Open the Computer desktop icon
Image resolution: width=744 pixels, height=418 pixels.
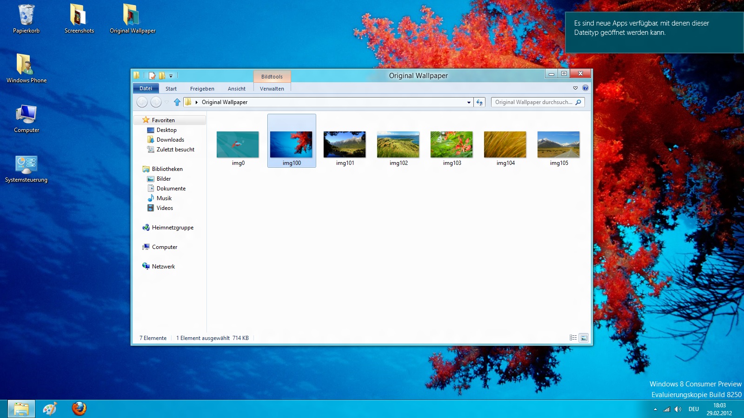tap(27, 118)
